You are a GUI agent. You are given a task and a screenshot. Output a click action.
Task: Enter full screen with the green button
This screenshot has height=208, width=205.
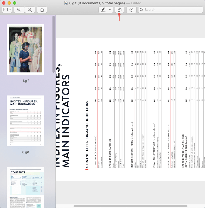click(x=15, y=3)
